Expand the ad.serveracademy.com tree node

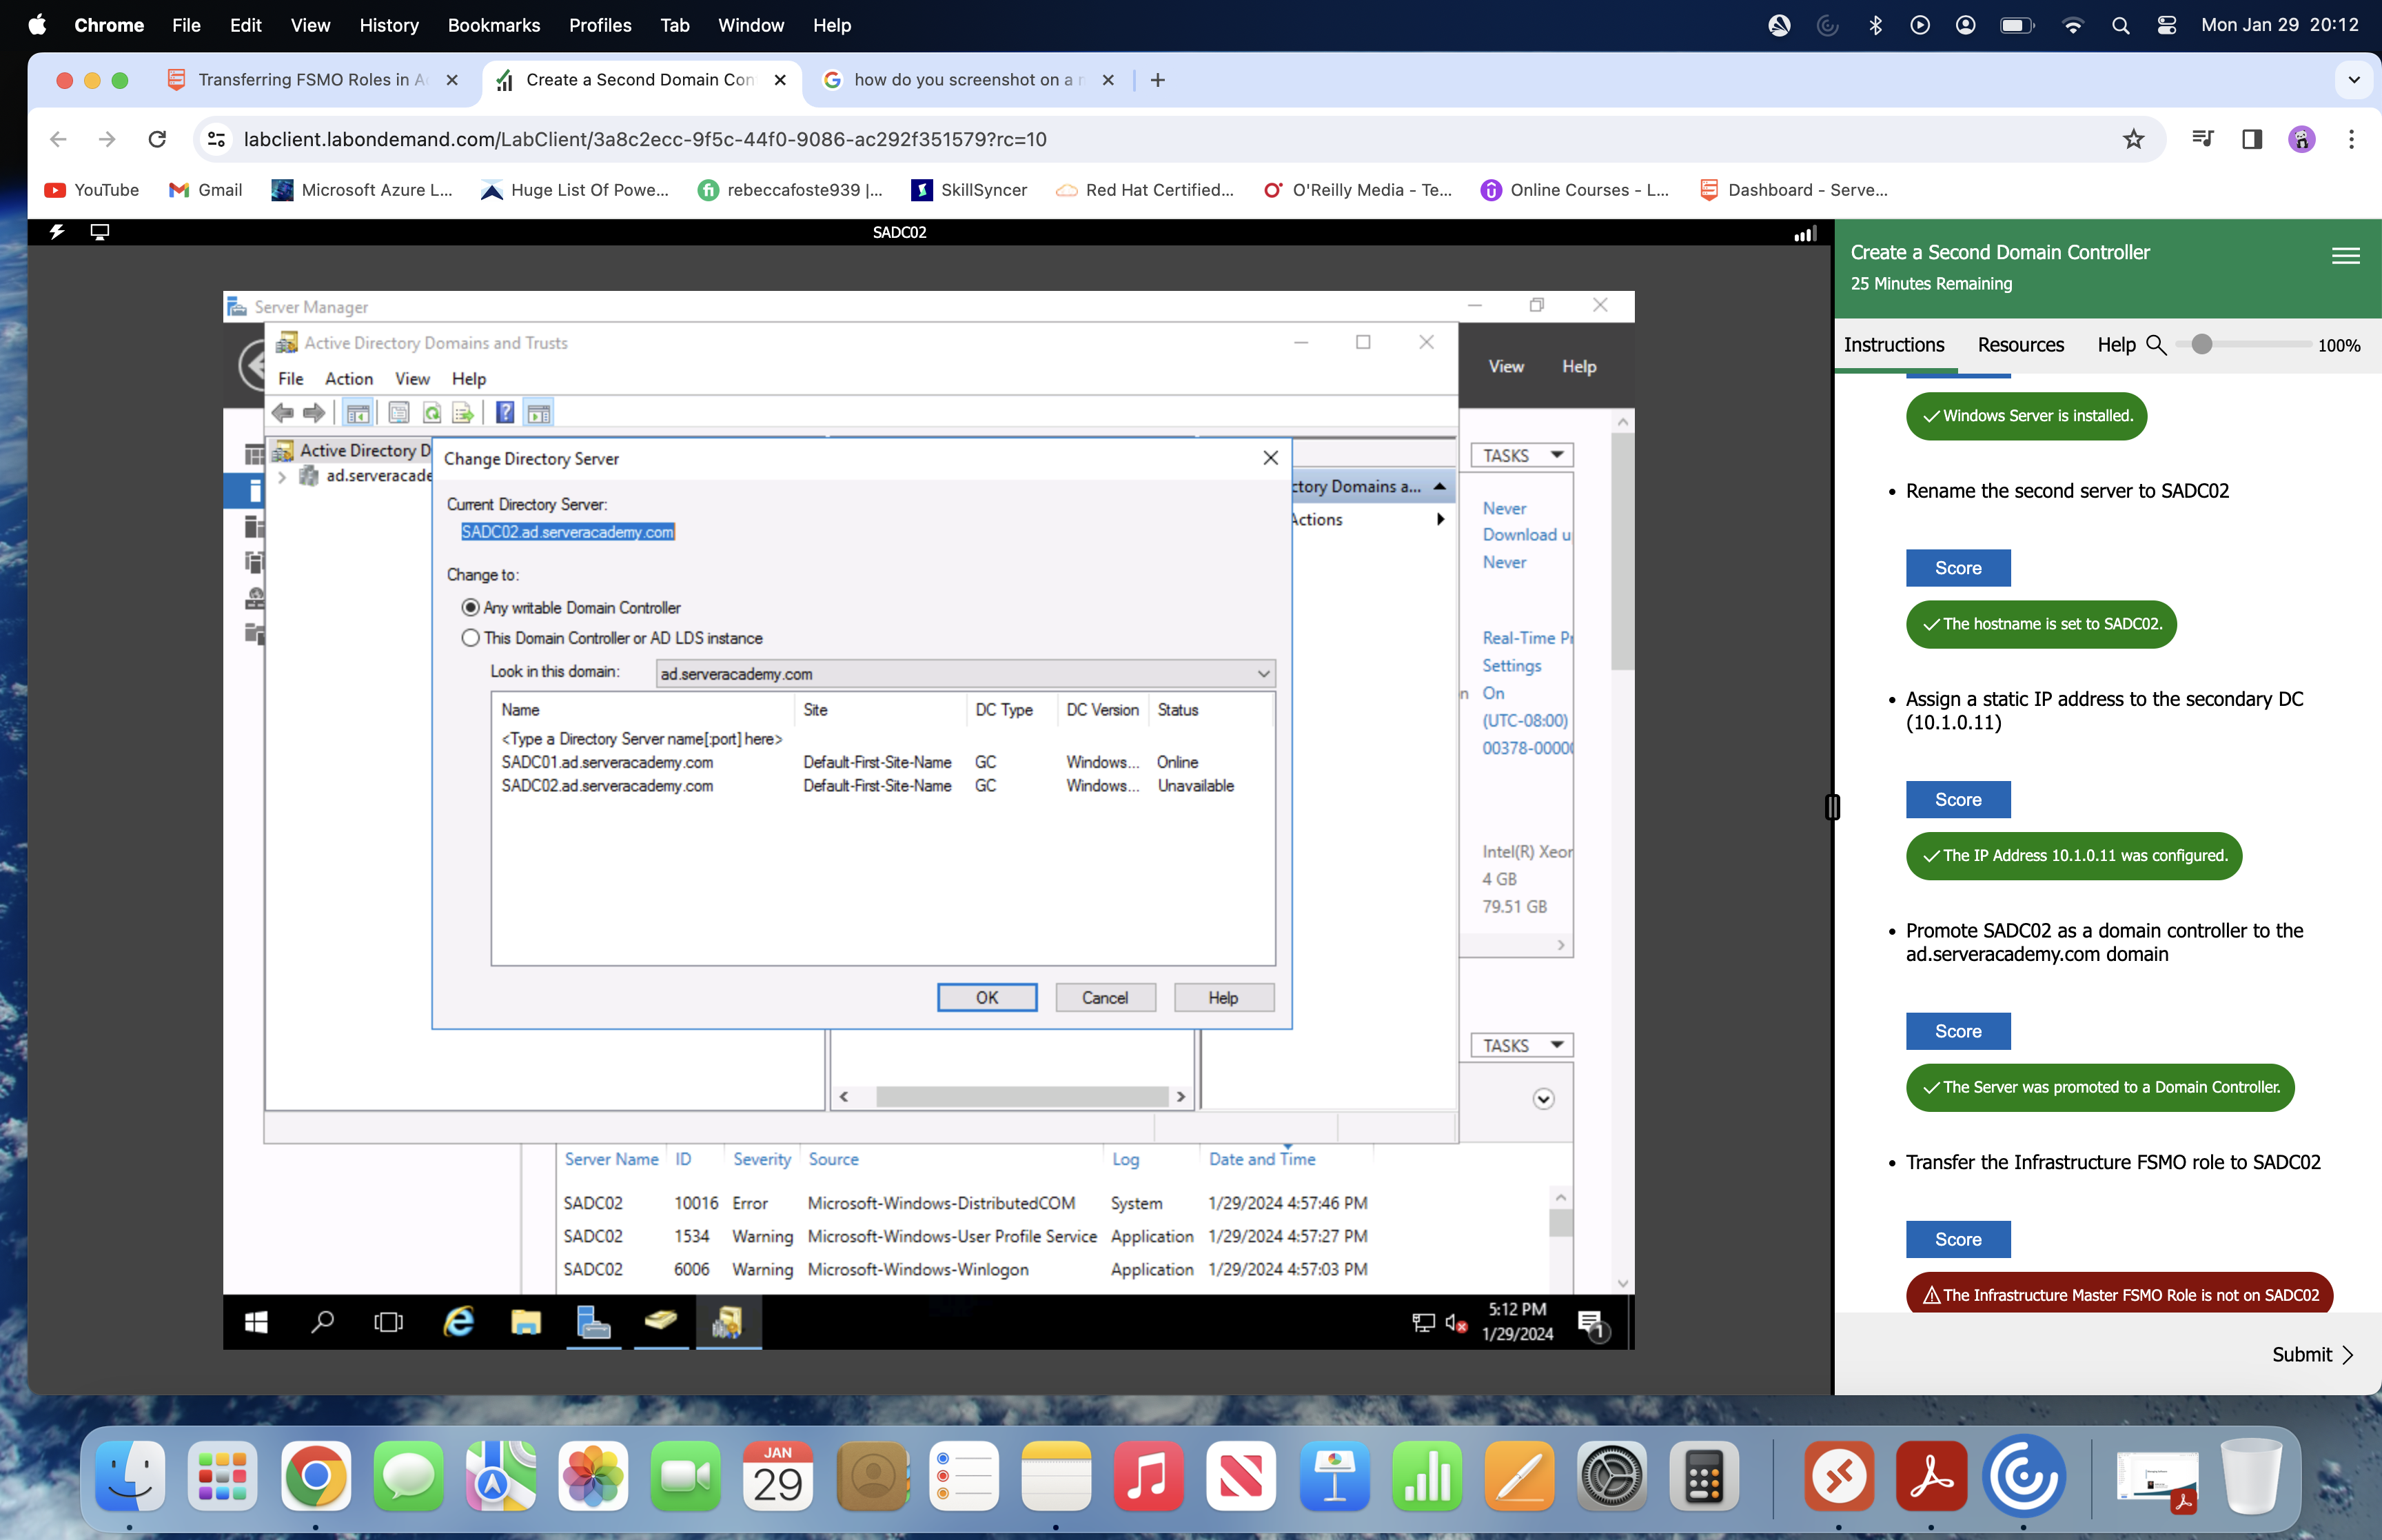283,477
